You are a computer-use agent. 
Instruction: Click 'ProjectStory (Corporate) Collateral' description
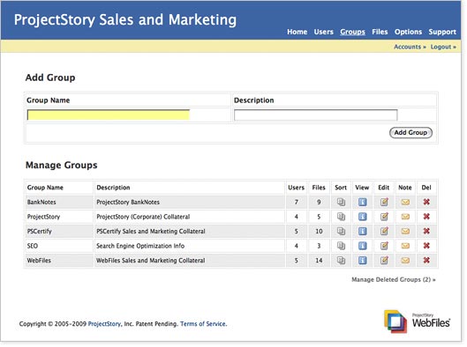click(x=143, y=217)
